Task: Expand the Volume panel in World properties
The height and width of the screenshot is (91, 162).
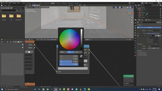Action: tap(140, 51)
